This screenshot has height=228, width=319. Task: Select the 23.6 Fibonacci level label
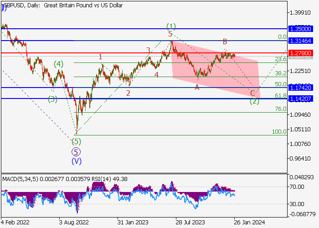(x=281, y=59)
